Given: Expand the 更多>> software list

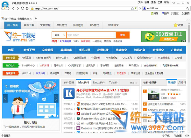Looking at the screenshot, I should point(134,83).
